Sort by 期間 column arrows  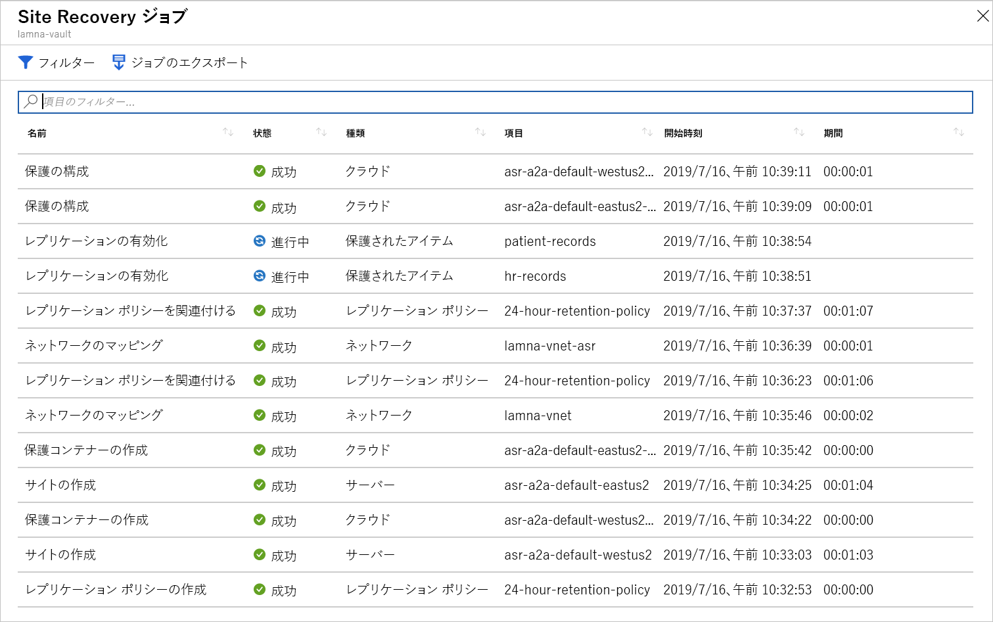[x=959, y=132]
